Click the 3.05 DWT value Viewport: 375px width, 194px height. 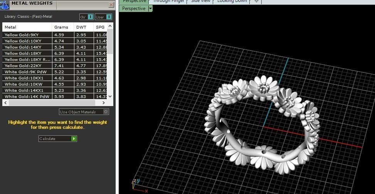[81, 41]
